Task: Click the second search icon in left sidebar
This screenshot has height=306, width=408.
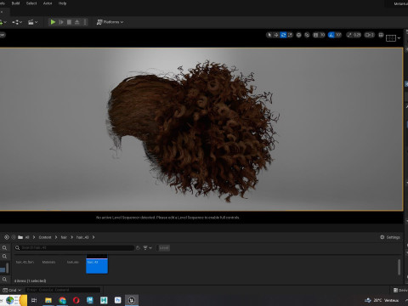Action: (x=4, y=256)
